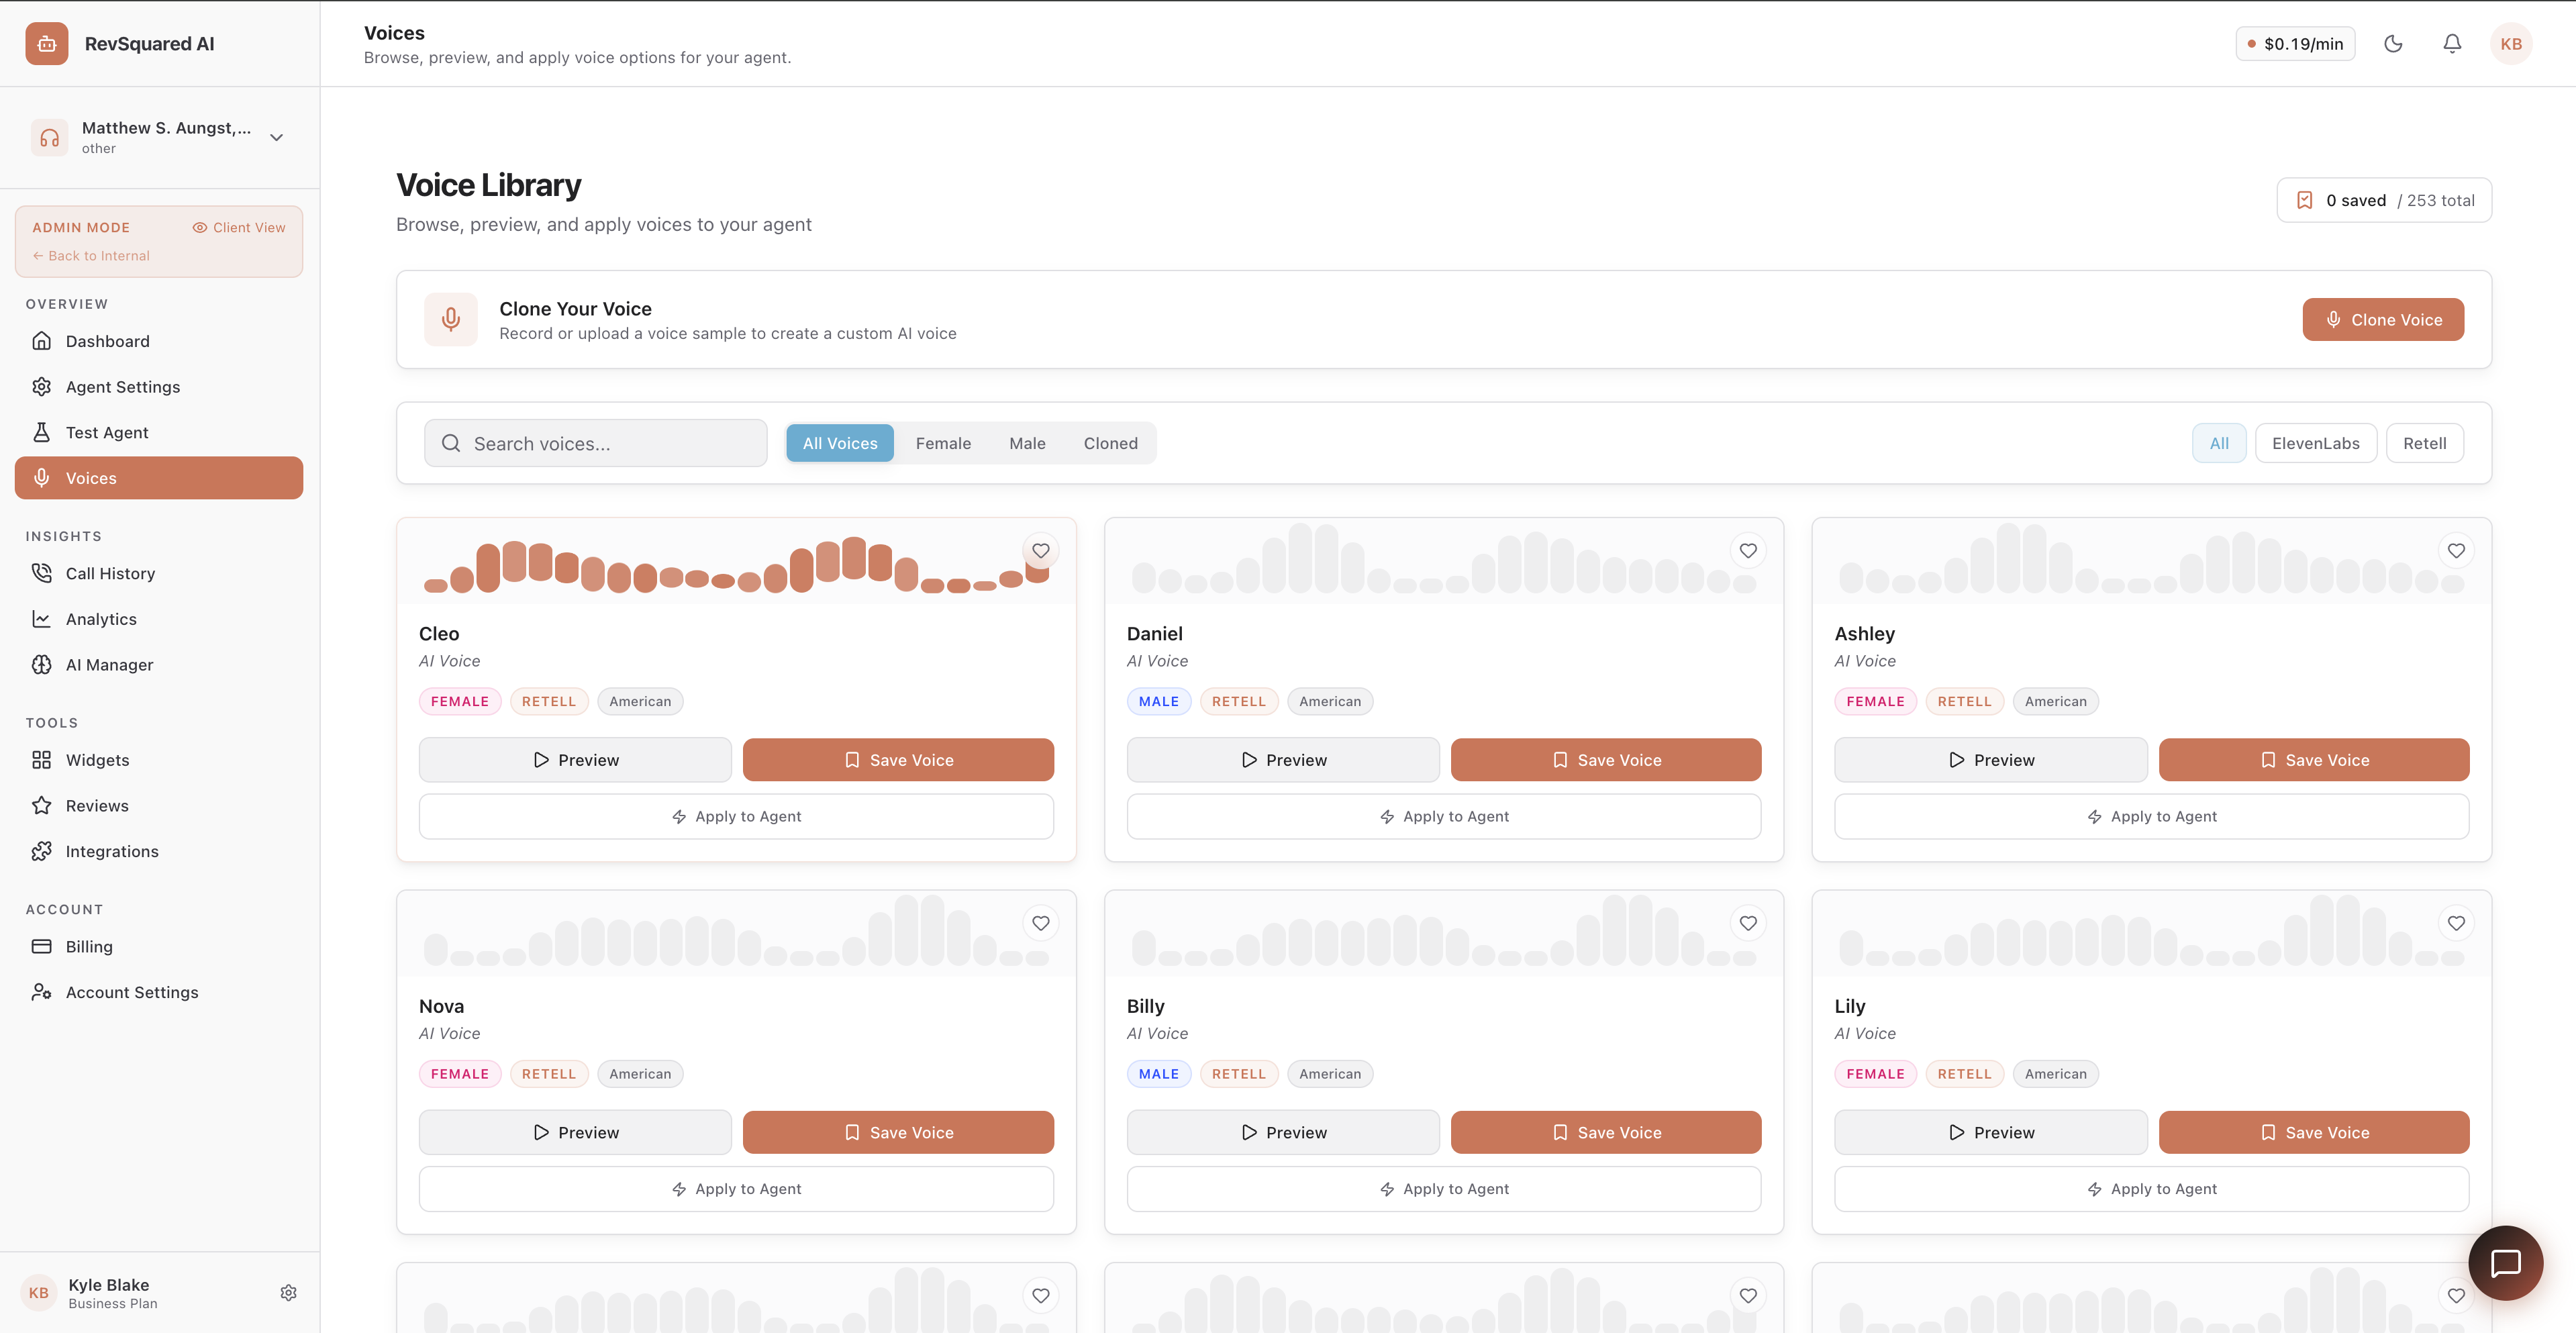2576x1333 pixels.
Task: Apply Billy voice to agent
Action: tap(1444, 1189)
